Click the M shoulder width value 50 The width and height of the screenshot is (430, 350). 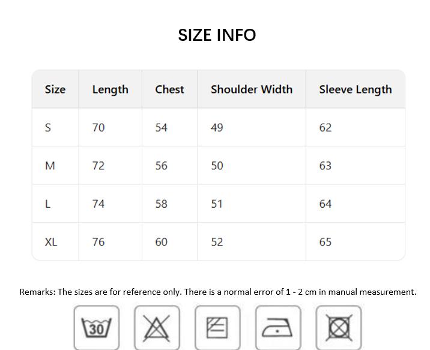point(217,166)
